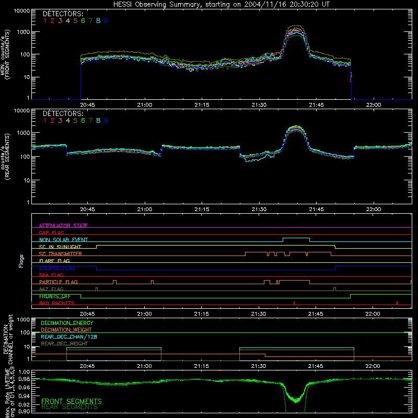Viewport: 418px width, 418px height.
Task: Click the SC_TRANSMITTER flag label
Action: pyautogui.click(x=61, y=254)
